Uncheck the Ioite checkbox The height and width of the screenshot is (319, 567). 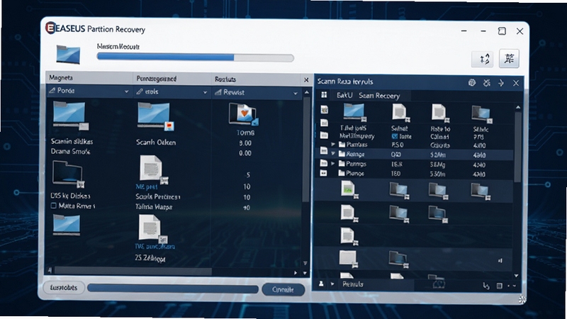[395, 136]
